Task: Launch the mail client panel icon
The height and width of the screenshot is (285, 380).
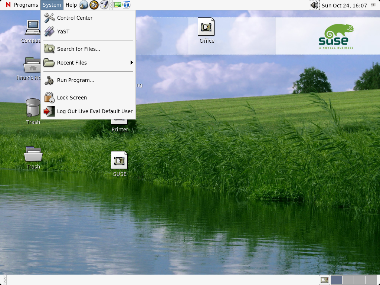Action: click(x=94, y=5)
